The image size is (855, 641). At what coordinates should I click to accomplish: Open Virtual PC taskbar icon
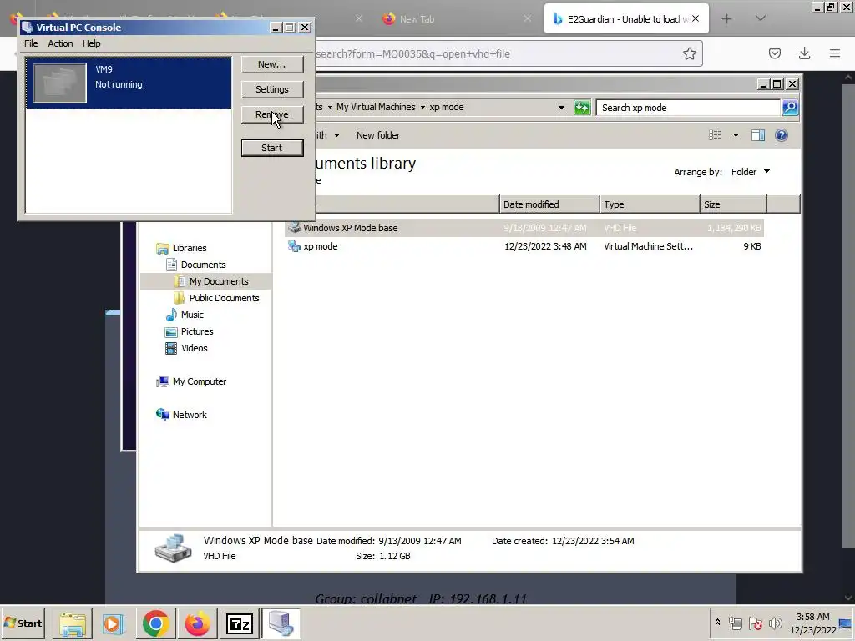pyautogui.click(x=281, y=623)
